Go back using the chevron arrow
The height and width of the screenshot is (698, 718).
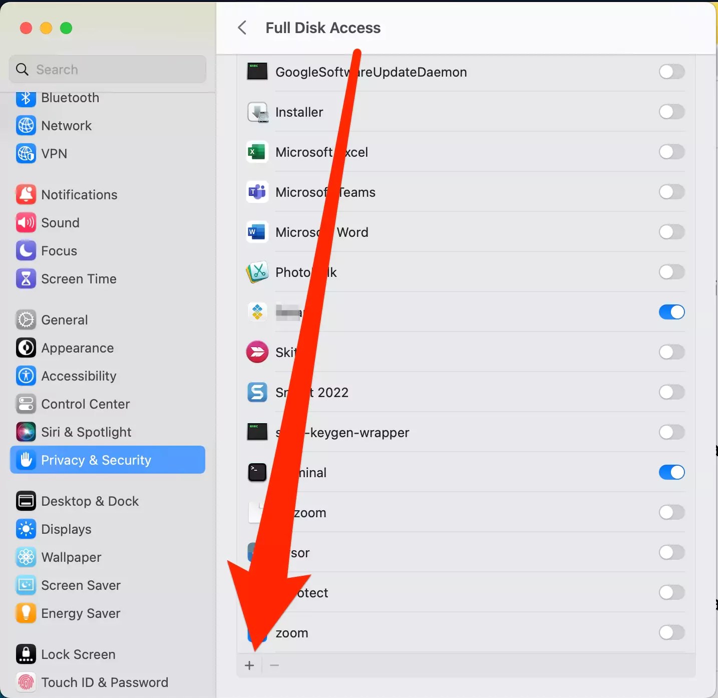tap(243, 28)
